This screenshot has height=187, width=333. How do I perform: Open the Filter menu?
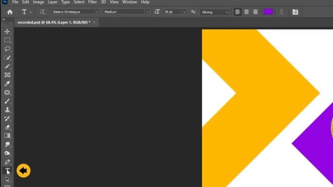93,2
